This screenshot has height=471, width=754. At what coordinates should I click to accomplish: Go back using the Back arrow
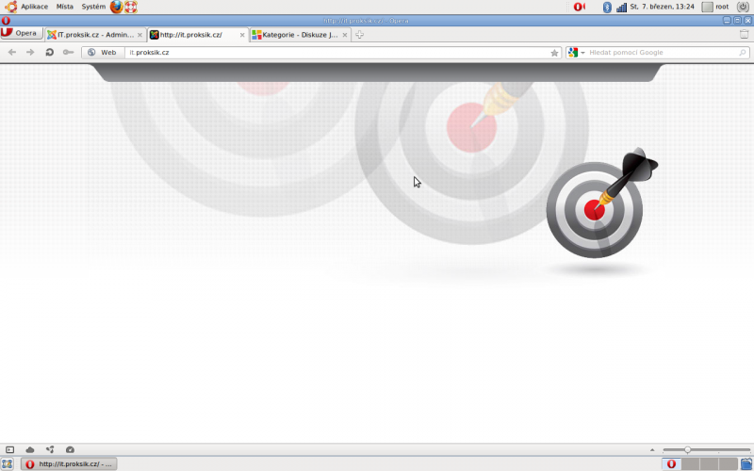click(12, 53)
